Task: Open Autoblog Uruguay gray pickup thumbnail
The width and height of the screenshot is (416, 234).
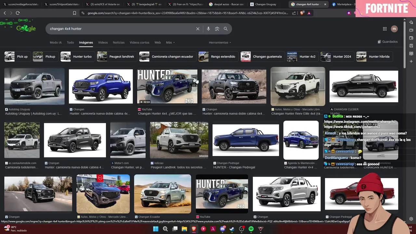Action: (x=34, y=86)
